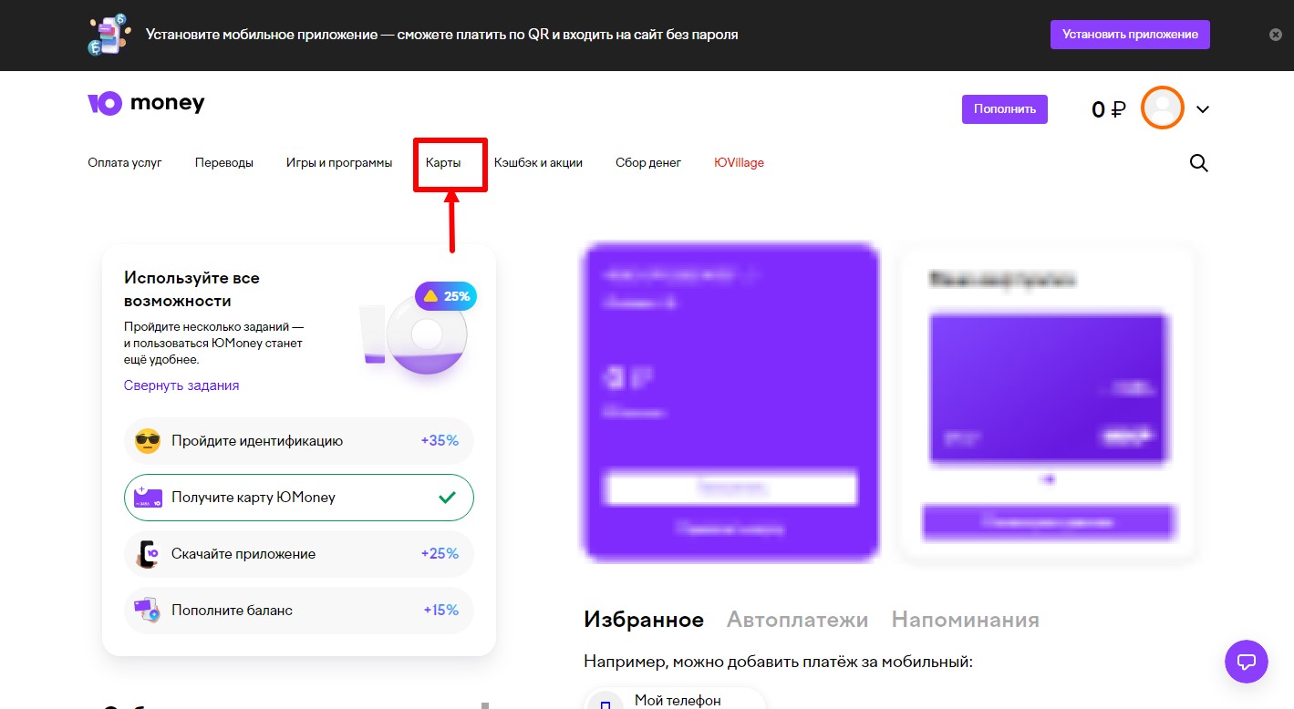
Task: Click the 0 ₽ balance amount
Action: point(1109,109)
